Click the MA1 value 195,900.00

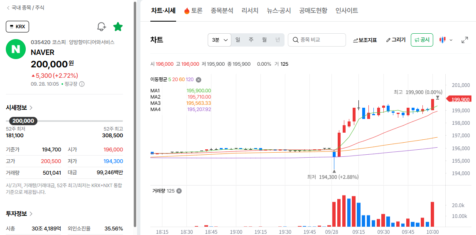point(199,91)
